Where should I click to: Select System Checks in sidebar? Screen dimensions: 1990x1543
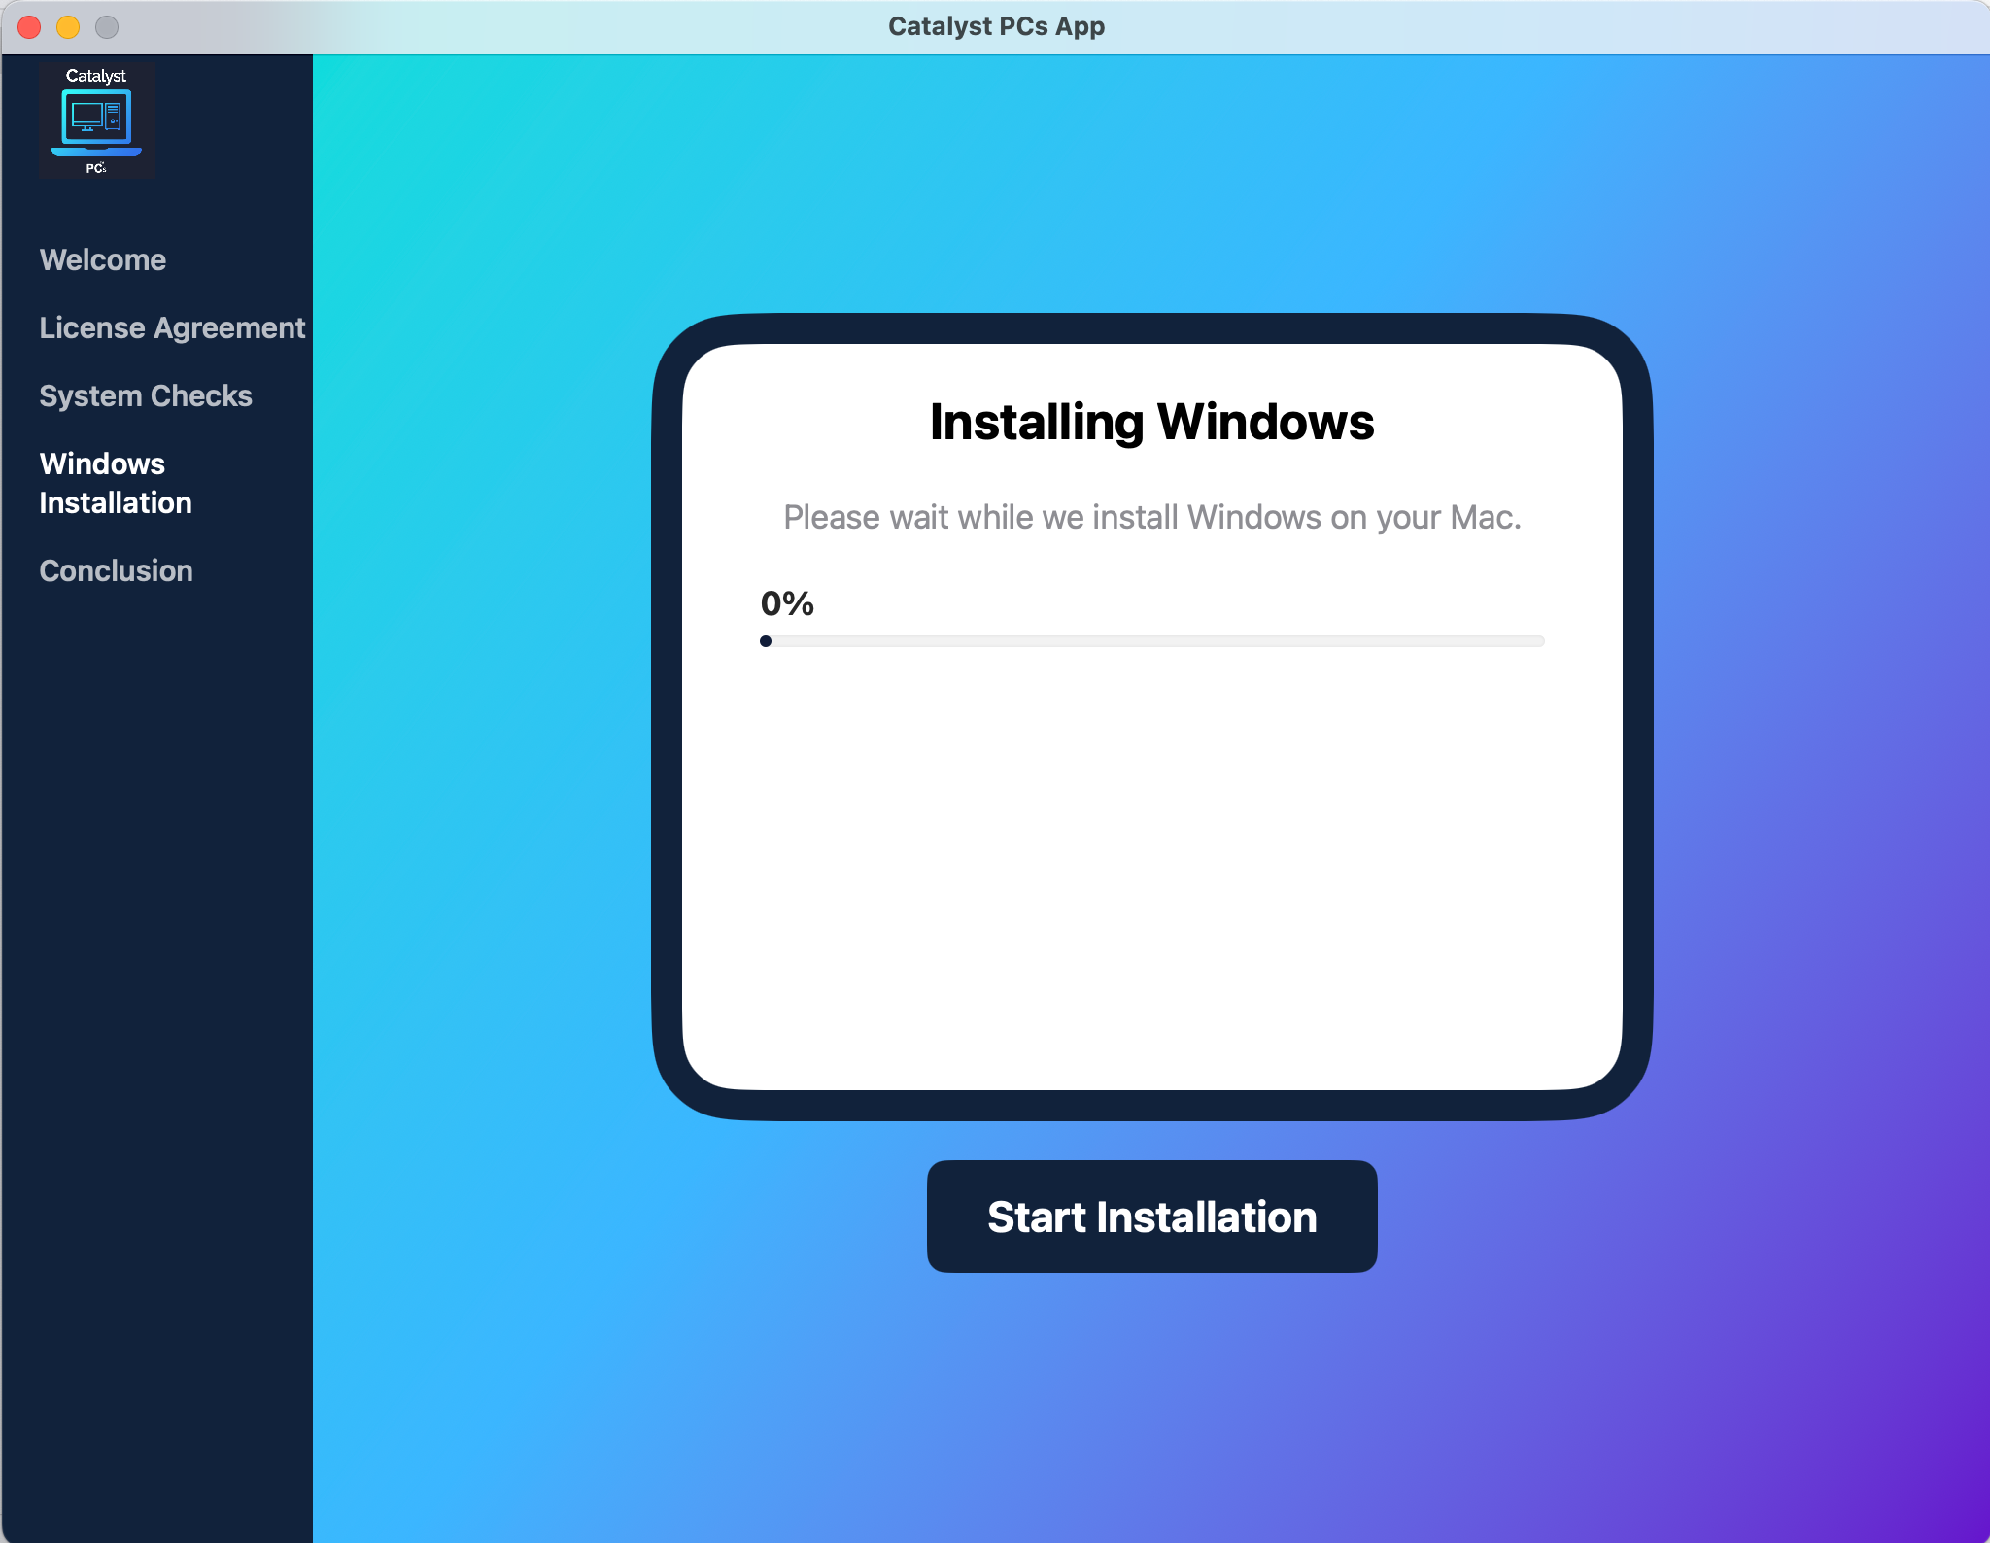pos(146,396)
